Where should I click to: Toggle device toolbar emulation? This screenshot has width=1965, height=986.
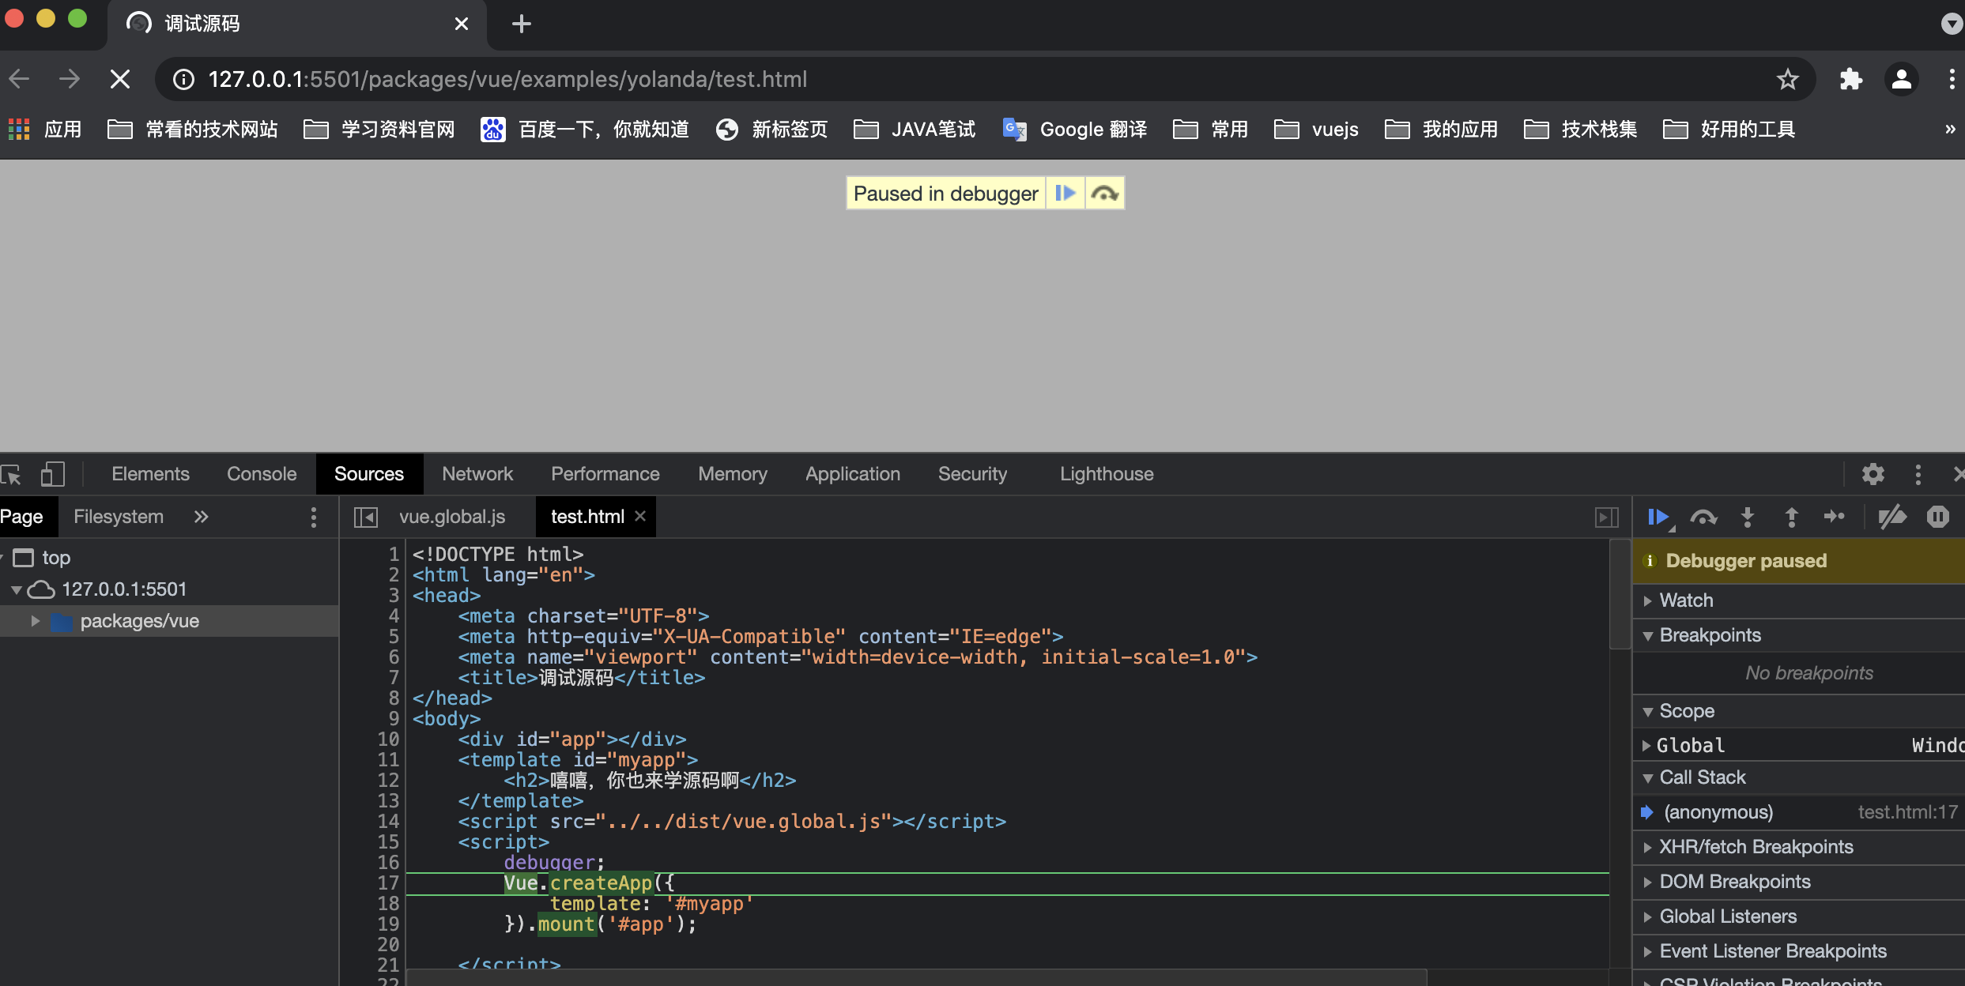click(x=52, y=474)
